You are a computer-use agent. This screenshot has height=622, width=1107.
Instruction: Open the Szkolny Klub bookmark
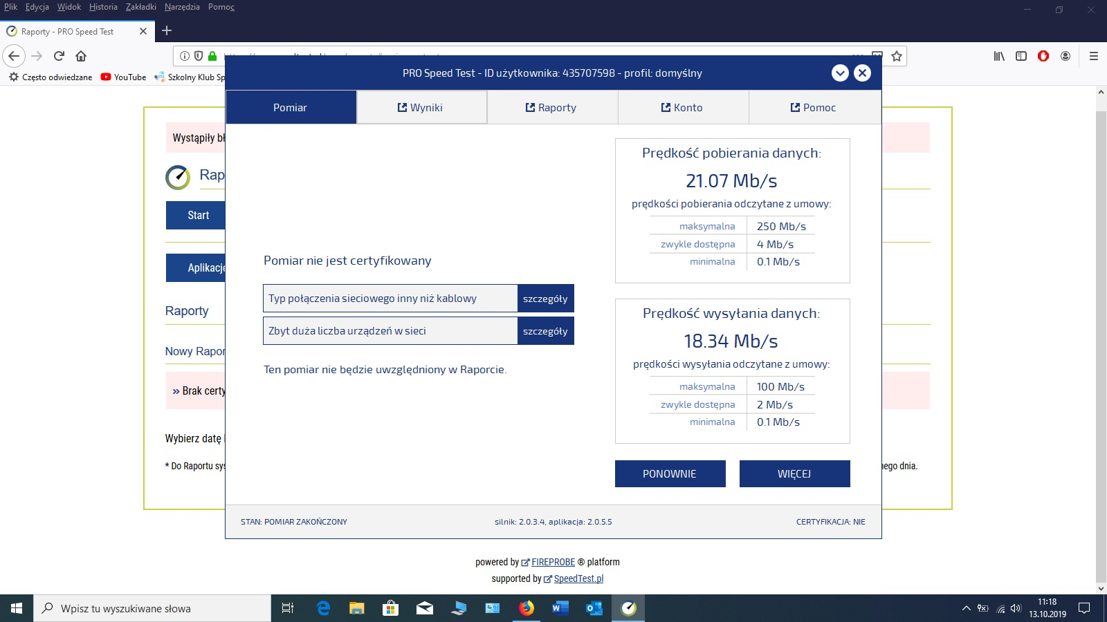(190, 77)
